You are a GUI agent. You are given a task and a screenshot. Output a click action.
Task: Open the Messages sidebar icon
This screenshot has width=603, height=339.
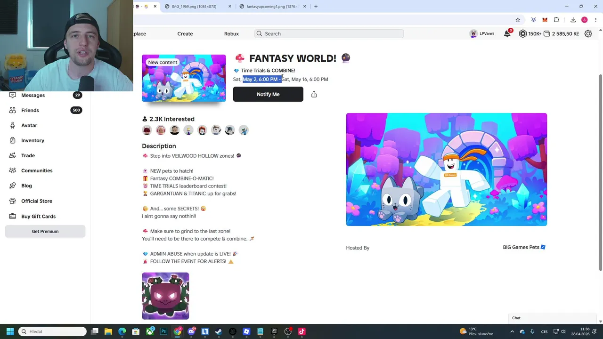[x=12, y=95]
